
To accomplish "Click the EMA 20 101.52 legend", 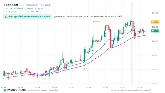I will click(x=10, y=12).
